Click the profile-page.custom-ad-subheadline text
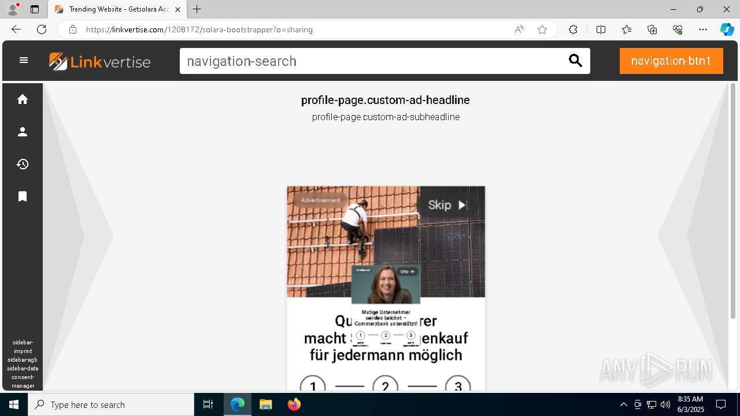This screenshot has width=740, height=416. pos(386,117)
